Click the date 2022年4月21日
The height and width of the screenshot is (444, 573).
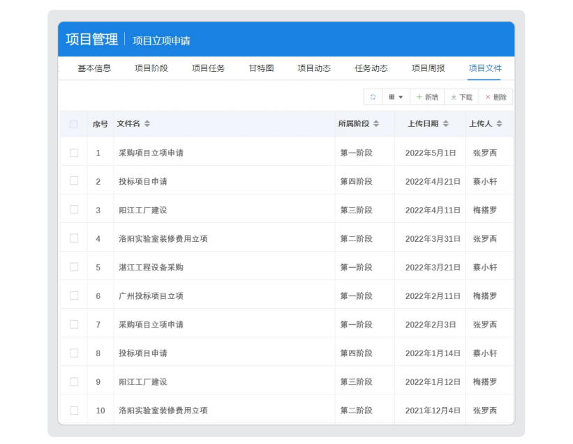(x=433, y=181)
